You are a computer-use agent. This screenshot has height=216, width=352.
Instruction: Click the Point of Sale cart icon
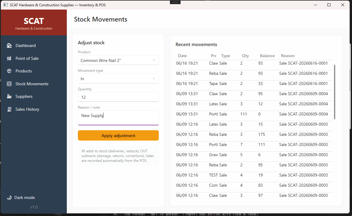[x=9, y=58]
